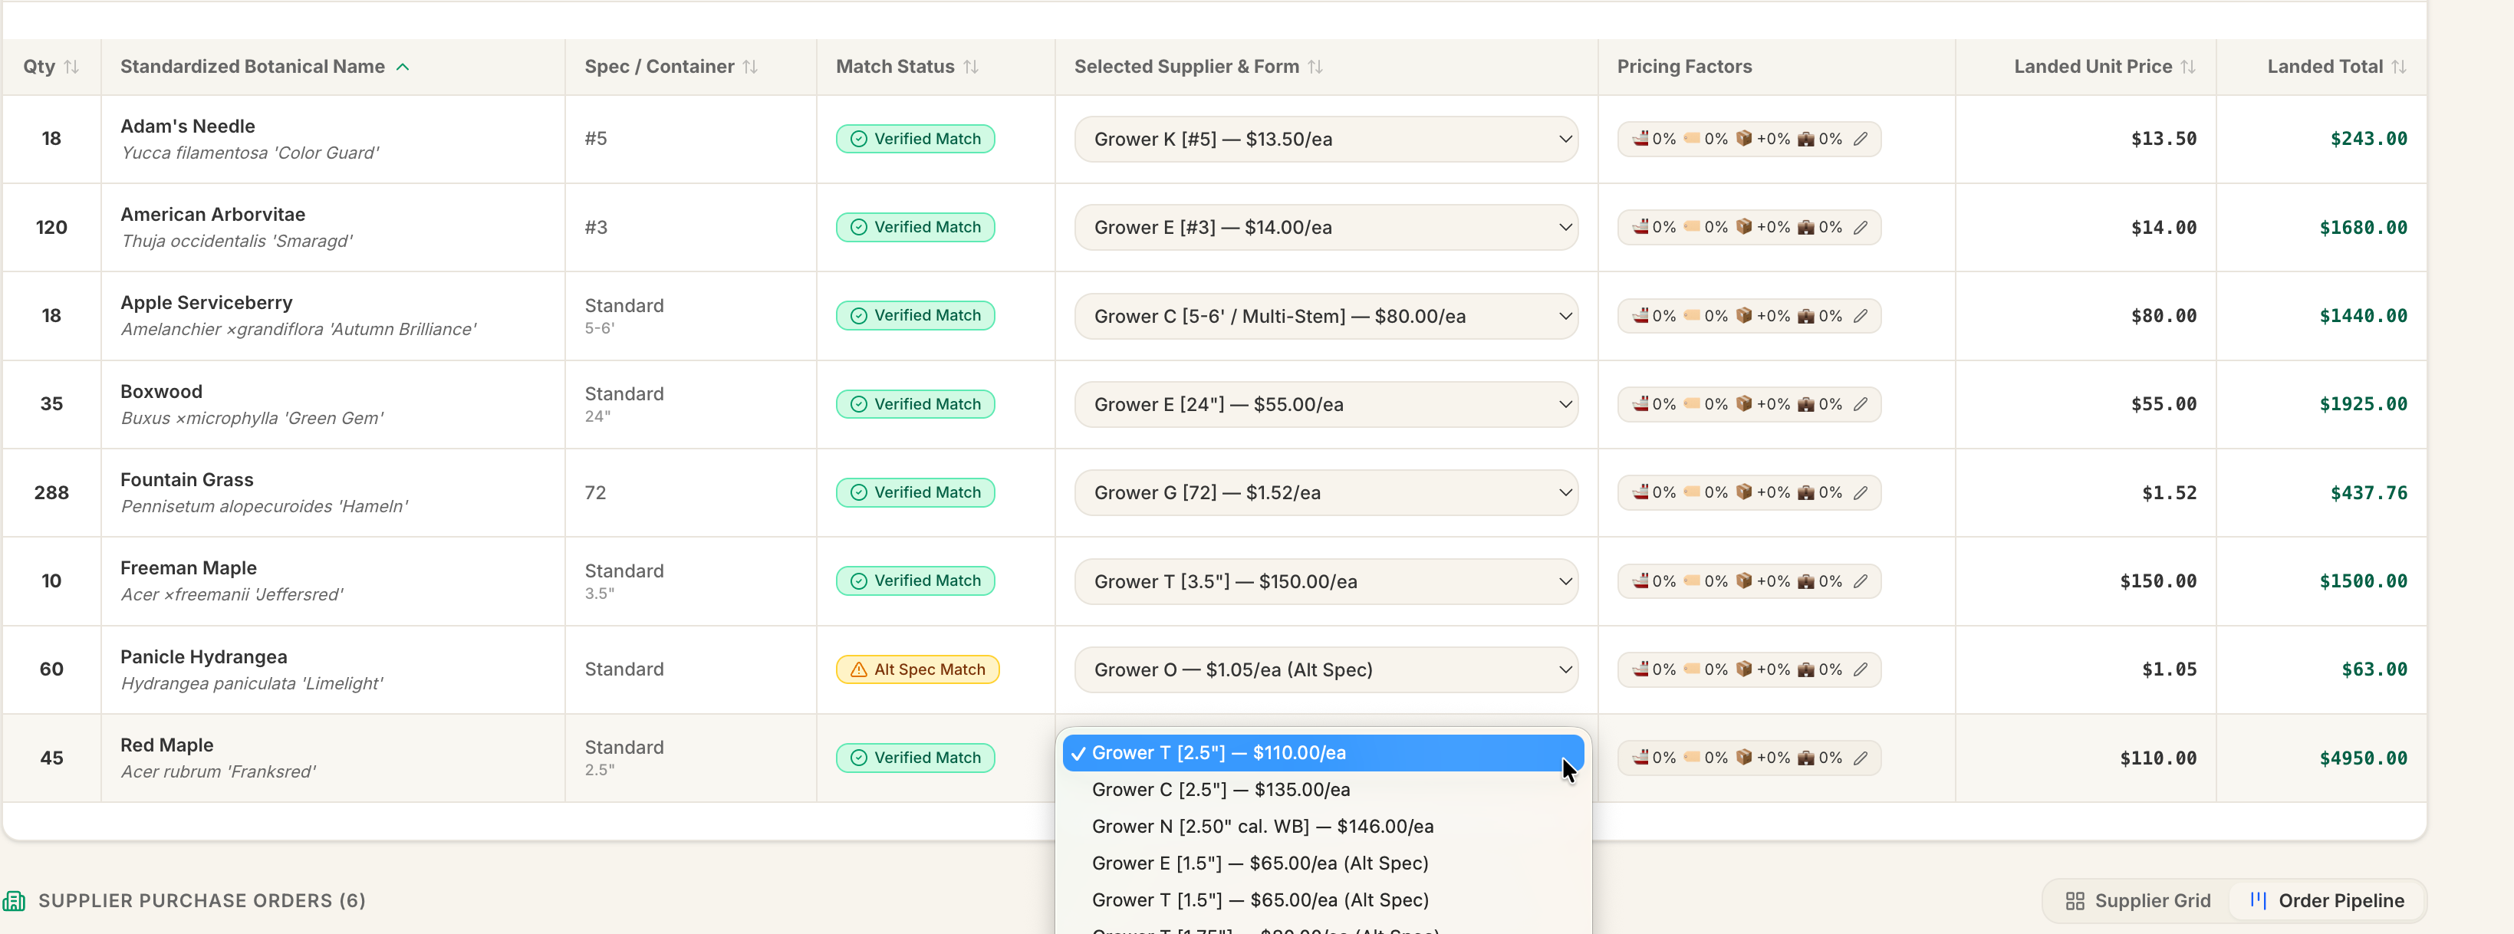Click the Supplier Purchase Orders building icon

[14, 899]
